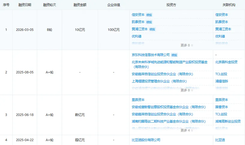
Task: Select the B轮 round cell
Action: click(49, 30)
